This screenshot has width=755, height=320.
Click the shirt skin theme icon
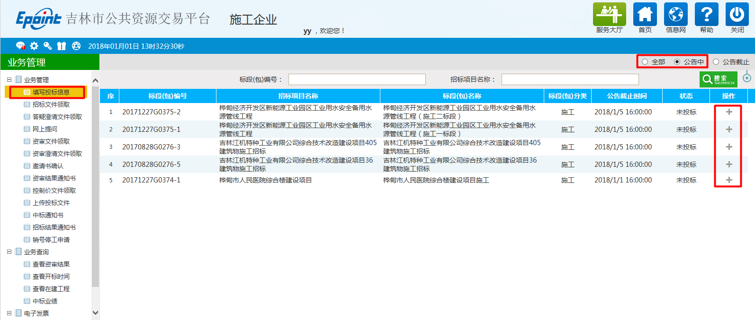(x=62, y=46)
